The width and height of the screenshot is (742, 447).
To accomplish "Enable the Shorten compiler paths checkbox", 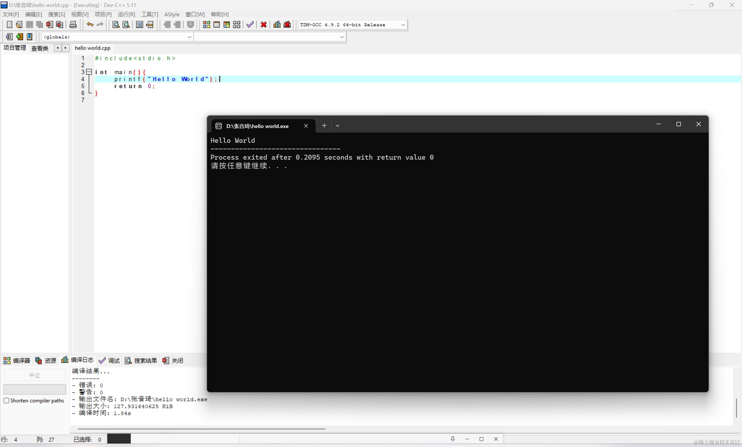I will (x=7, y=400).
